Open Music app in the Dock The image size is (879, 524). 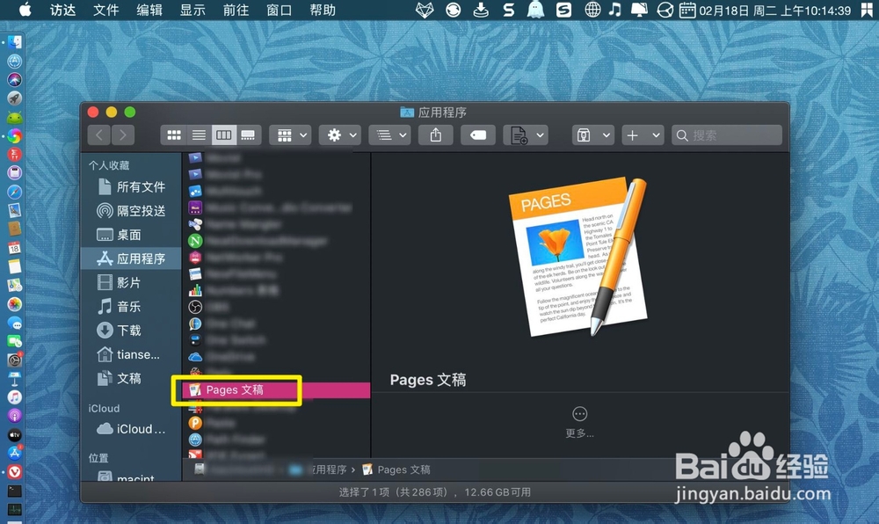15,397
